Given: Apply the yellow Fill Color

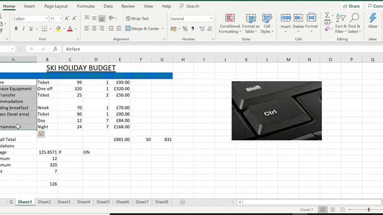Looking at the screenshot, I should point(59,29).
